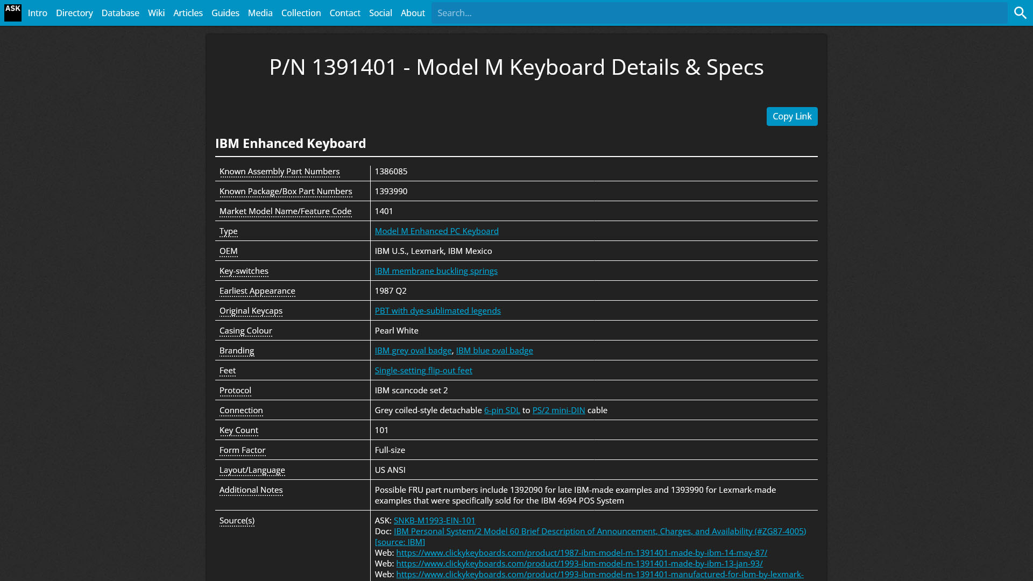The image size is (1033, 581).
Task: Open clickykeyboards 13-jan-93 web link
Action: [579, 563]
